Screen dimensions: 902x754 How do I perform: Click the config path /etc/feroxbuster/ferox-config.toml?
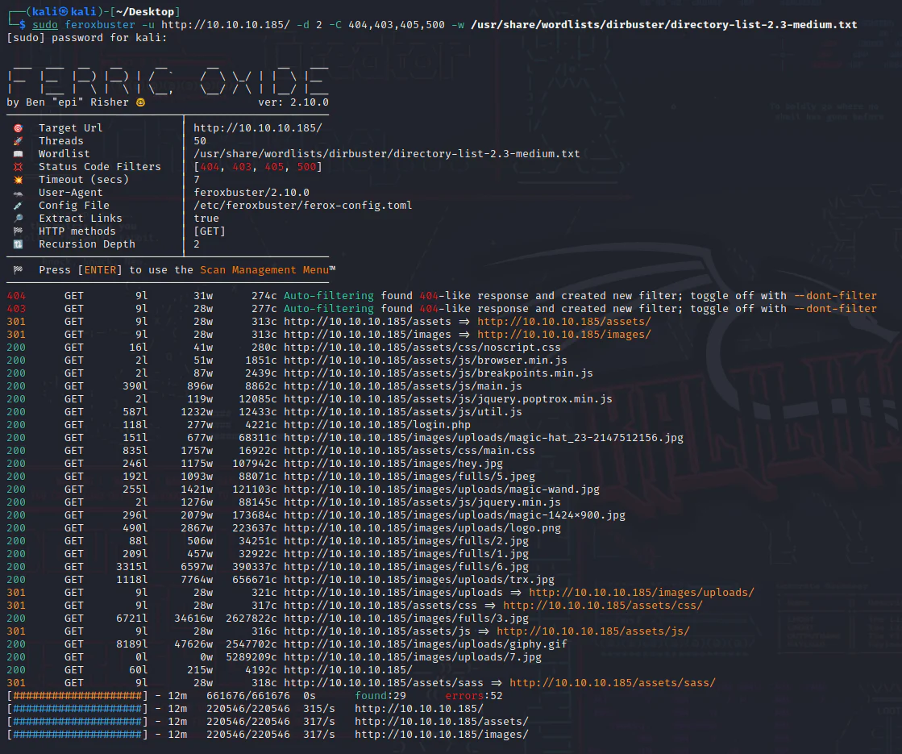pyautogui.click(x=302, y=206)
